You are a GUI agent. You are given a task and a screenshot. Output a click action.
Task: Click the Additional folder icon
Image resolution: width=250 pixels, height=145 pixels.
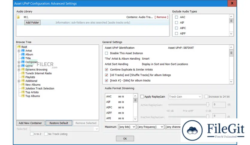point(23,81)
